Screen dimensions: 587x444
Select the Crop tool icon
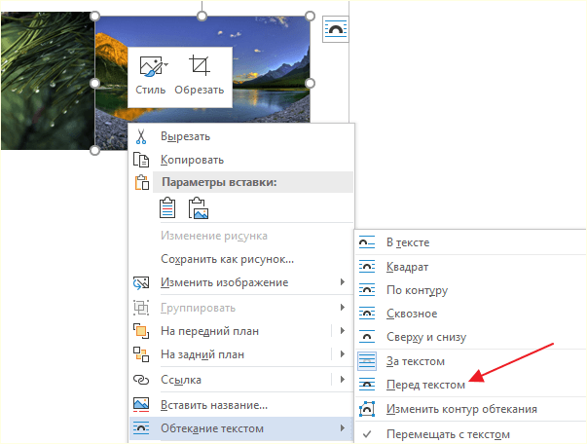pos(200,65)
